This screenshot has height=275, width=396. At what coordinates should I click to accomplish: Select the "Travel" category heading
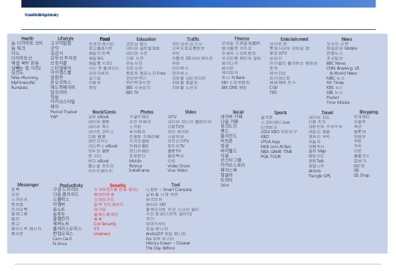pos(327,112)
